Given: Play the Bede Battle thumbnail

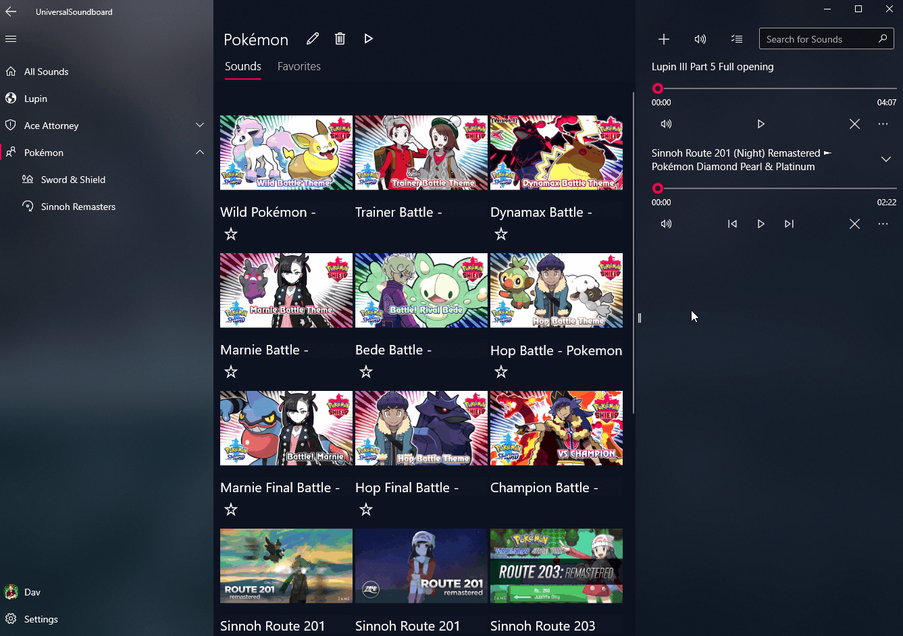Looking at the screenshot, I should click(421, 290).
